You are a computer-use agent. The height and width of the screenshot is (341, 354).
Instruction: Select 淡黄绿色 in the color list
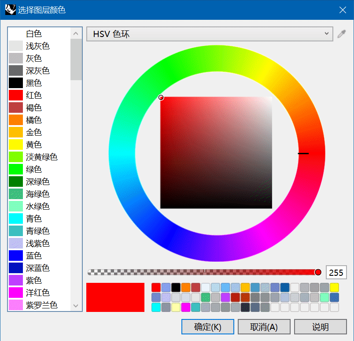tap(39, 157)
